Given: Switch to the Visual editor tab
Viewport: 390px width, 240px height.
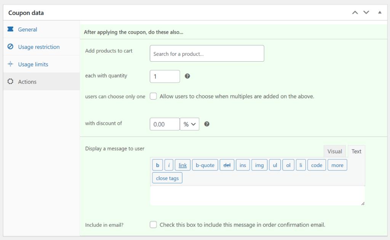Looking at the screenshot, I should [335, 151].
